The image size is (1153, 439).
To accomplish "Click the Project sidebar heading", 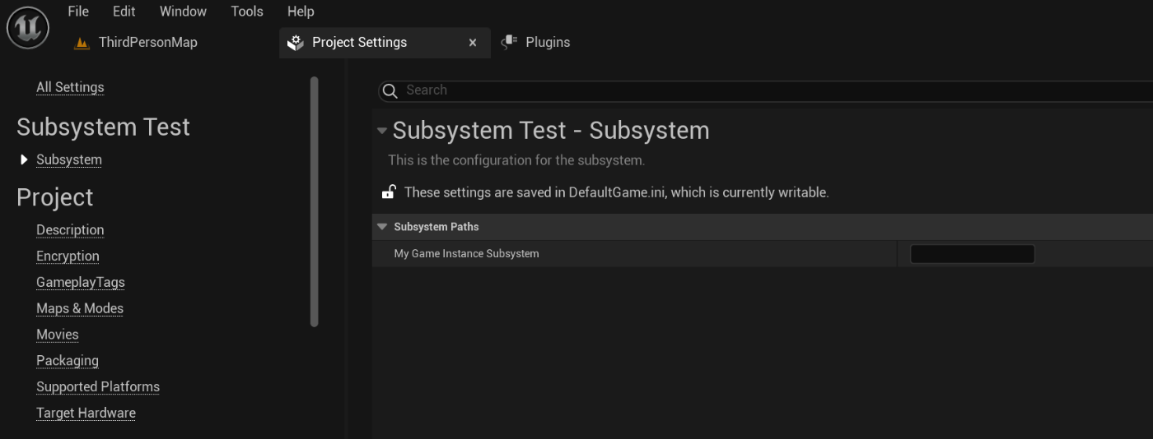I will (x=54, y=197).
